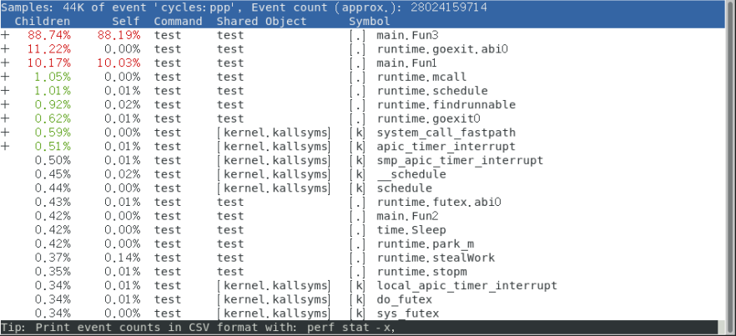Click the Shared Object column header
The image size is (736, 336).
pyautogui.click(x=261, y=21)
